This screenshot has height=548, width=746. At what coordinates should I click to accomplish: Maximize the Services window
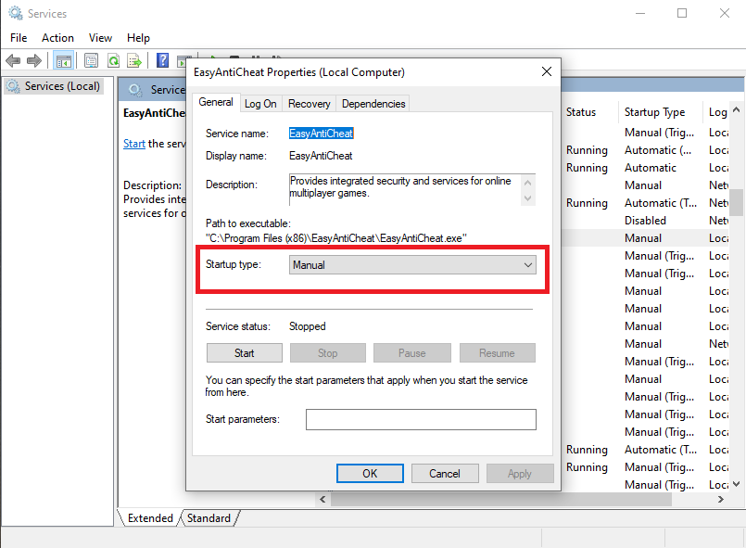tap(682, 13)
